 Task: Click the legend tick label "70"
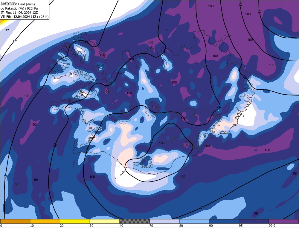tap(151, 226)
